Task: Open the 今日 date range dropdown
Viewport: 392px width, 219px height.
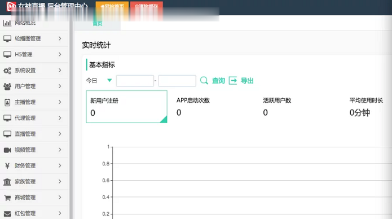Action: pos(99,80)
